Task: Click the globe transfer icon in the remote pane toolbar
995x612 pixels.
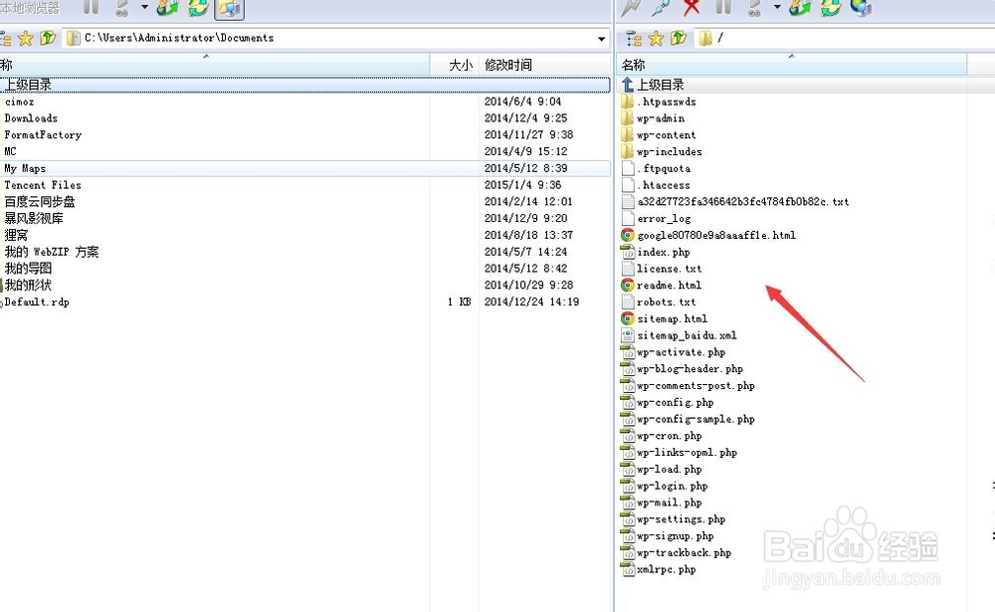Action: pos(800,8)
